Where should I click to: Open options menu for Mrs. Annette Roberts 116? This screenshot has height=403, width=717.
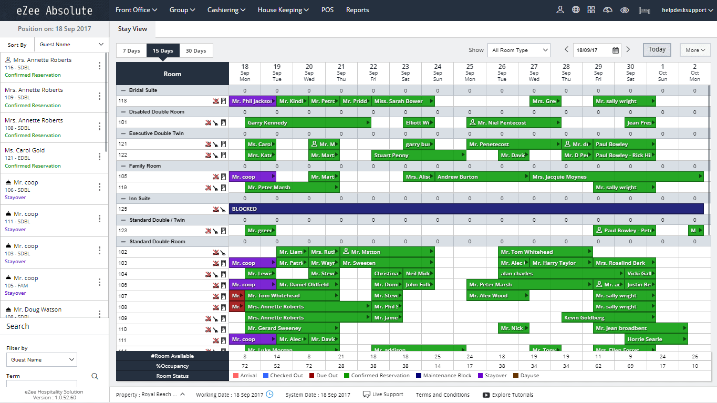99,67
